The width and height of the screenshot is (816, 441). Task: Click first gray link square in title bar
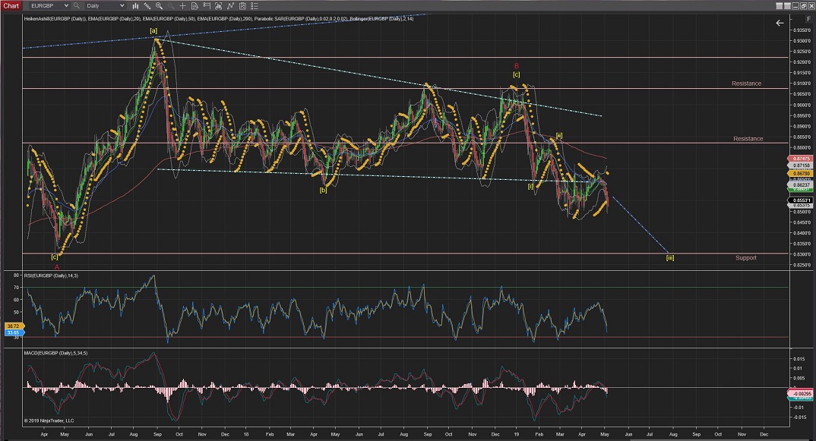click(779, 6)
